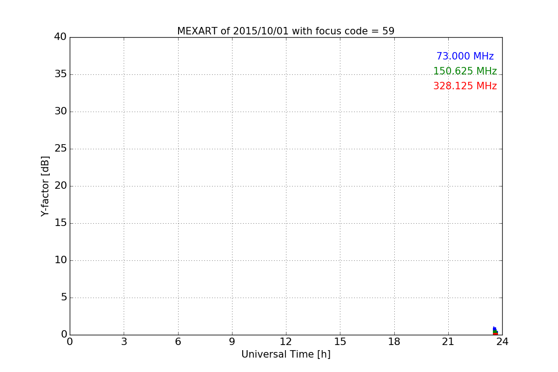Image resolution: width=558 pixels, height=372 pixels.
Task: Click the x-axis tick label 21
Action: click(448, 342)
